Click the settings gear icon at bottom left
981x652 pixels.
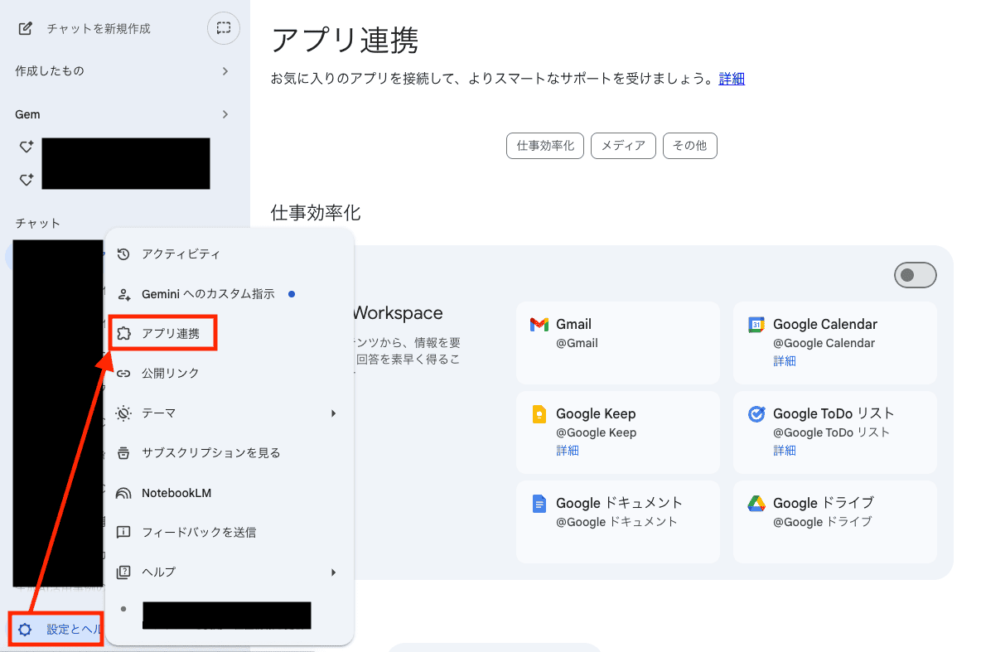pyautogui.click(x=26, y=630)
